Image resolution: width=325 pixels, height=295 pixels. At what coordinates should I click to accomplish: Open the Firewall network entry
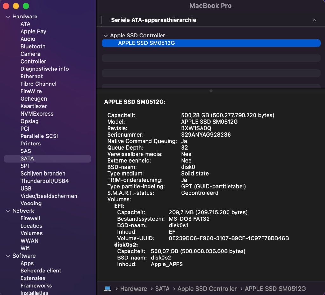tap(30, 218)
